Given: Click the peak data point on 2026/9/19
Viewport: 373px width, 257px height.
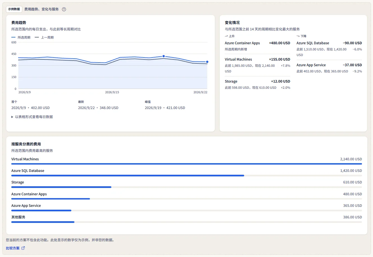Looking at the screenshot, I should click(x=164, y=56).
